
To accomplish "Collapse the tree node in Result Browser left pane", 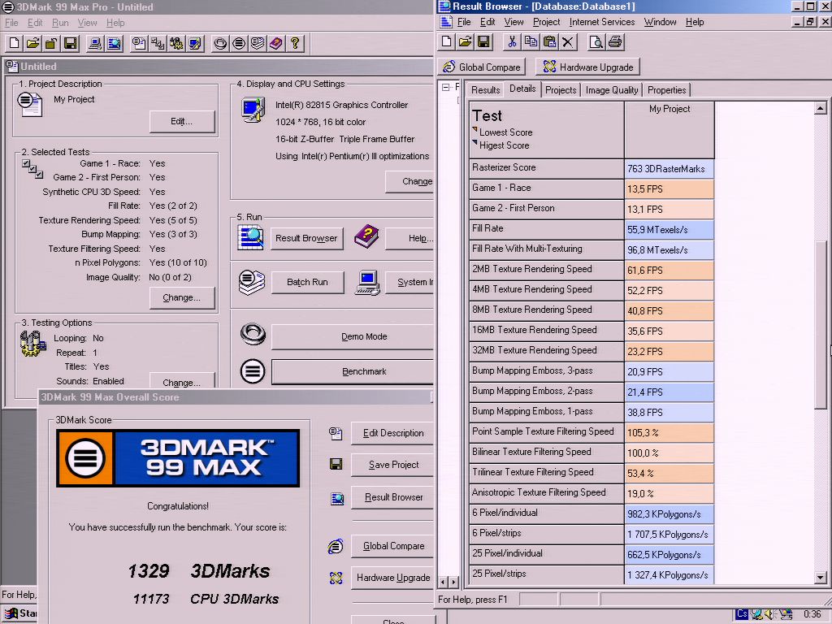I will [x=446, y=87].
